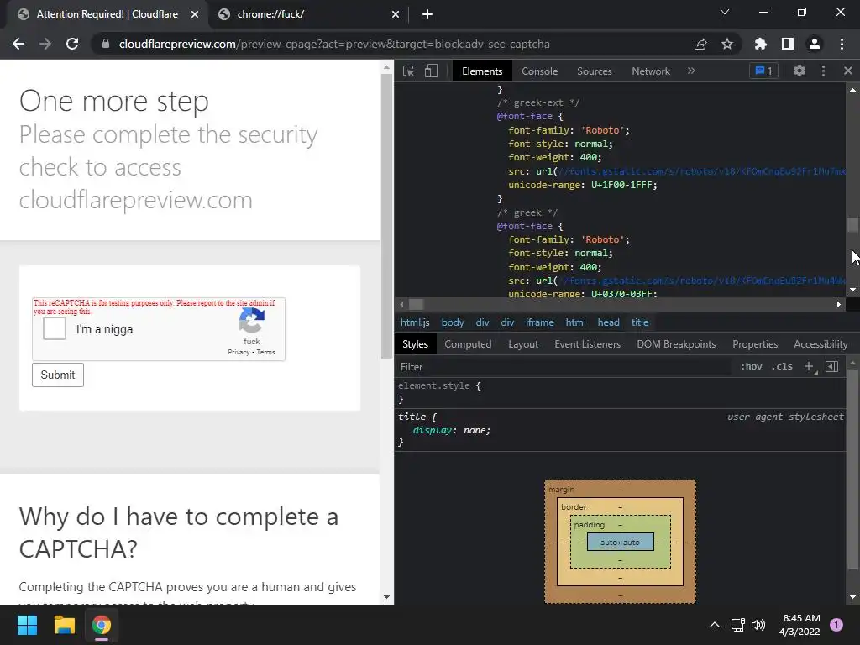Click the first Roboto font src URL link
Viewport: 860px width, 645px height.
click(701, 171)
